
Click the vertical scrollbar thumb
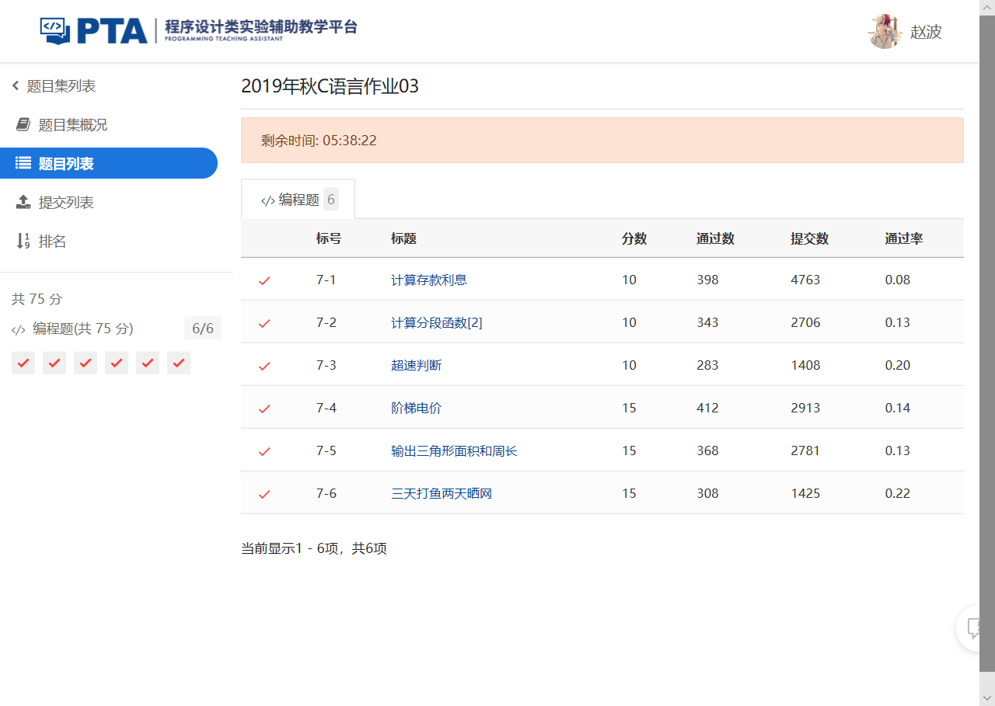(x=987, y=343)
